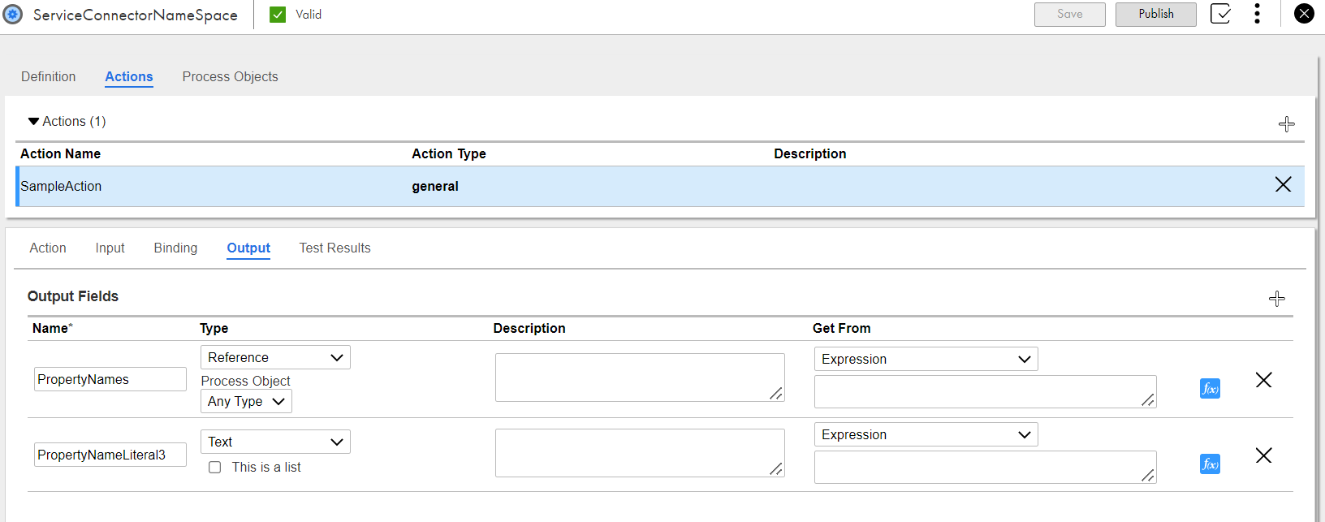1325x522 pixels.
Task: Click the Description box for PropertyNameLiteral3
Action: (x=640, y=453)
